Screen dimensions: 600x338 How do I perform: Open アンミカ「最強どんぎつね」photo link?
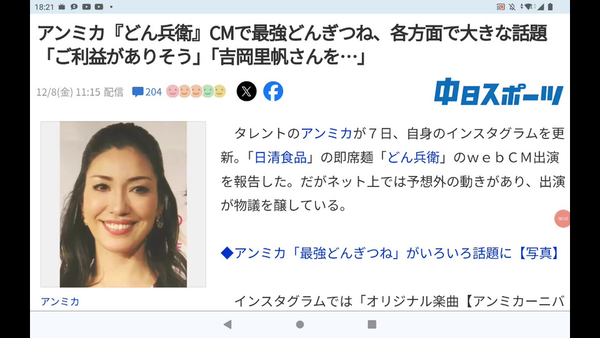pyautogui.click(x=391, y=253)
